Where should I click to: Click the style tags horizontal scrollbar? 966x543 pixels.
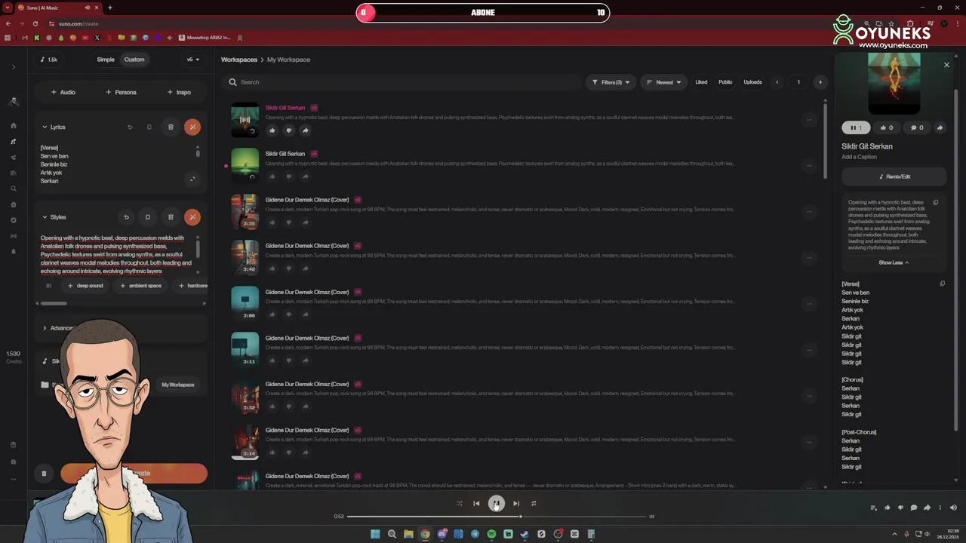click(54, 303)
